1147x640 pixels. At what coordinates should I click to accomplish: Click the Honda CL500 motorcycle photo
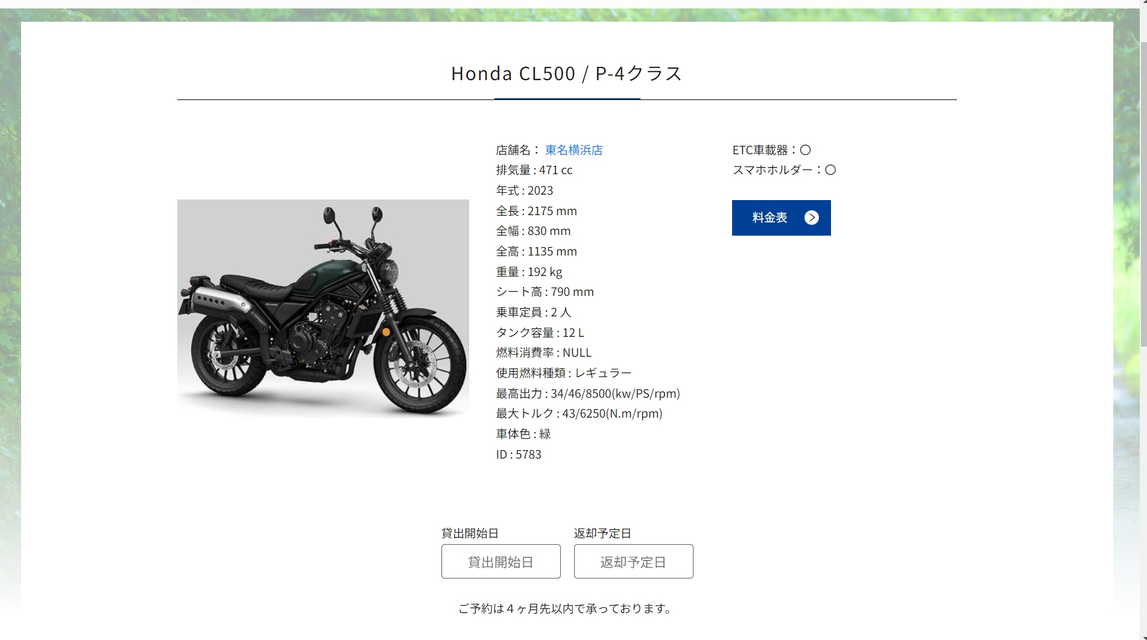(323, 309)
